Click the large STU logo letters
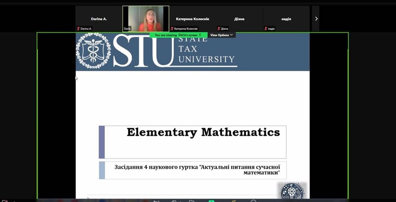The image size is (396, 202). coord(143,51)
